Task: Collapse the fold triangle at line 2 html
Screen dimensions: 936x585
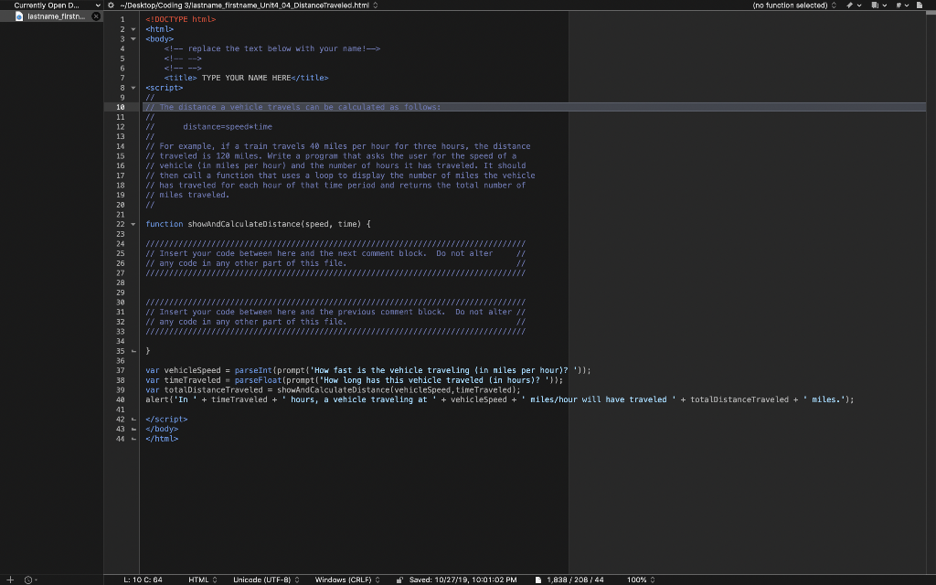Action: tap(133, 29)
